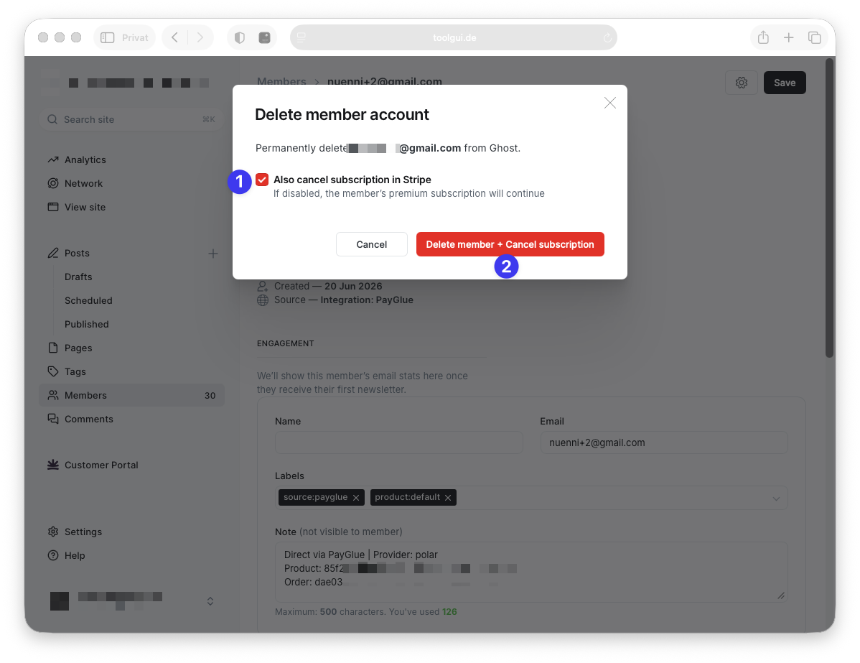Go back with Safari back arrow

pyautogui.click(x=174, y=37)
